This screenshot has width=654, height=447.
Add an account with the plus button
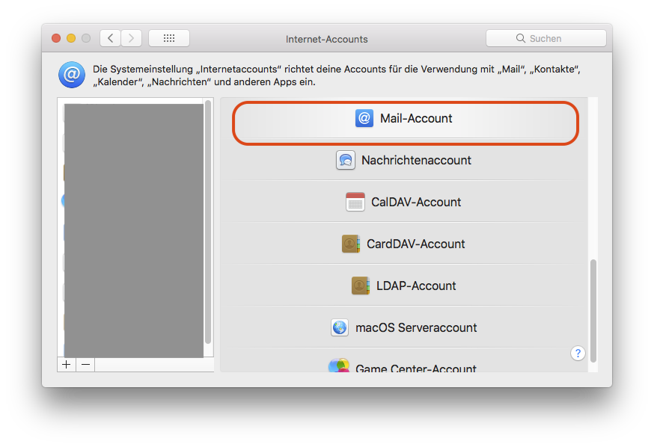pyautogui.click(x=67, y=364)
